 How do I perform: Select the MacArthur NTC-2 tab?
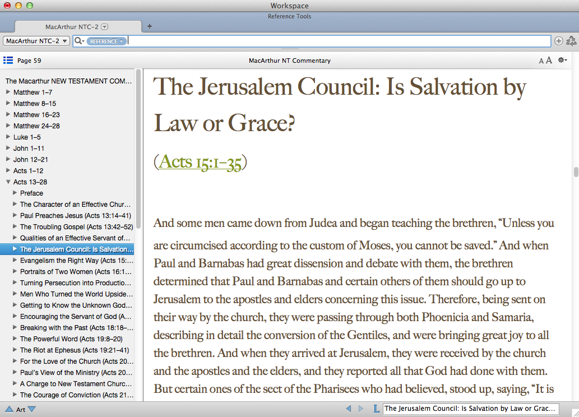[x=78, y=26]
